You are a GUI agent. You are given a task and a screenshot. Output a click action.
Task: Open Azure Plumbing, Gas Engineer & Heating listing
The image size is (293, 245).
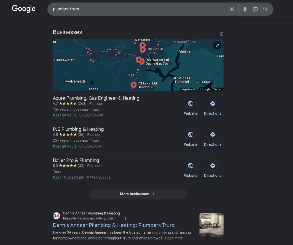pos(96,98)
